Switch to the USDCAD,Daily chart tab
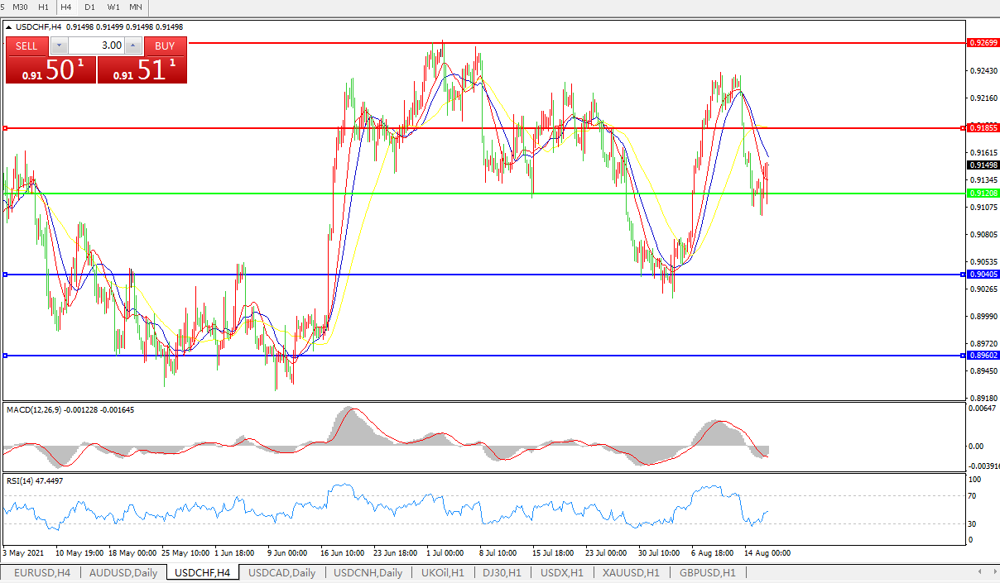The image size is (1000, 583). tap(281, 572)
